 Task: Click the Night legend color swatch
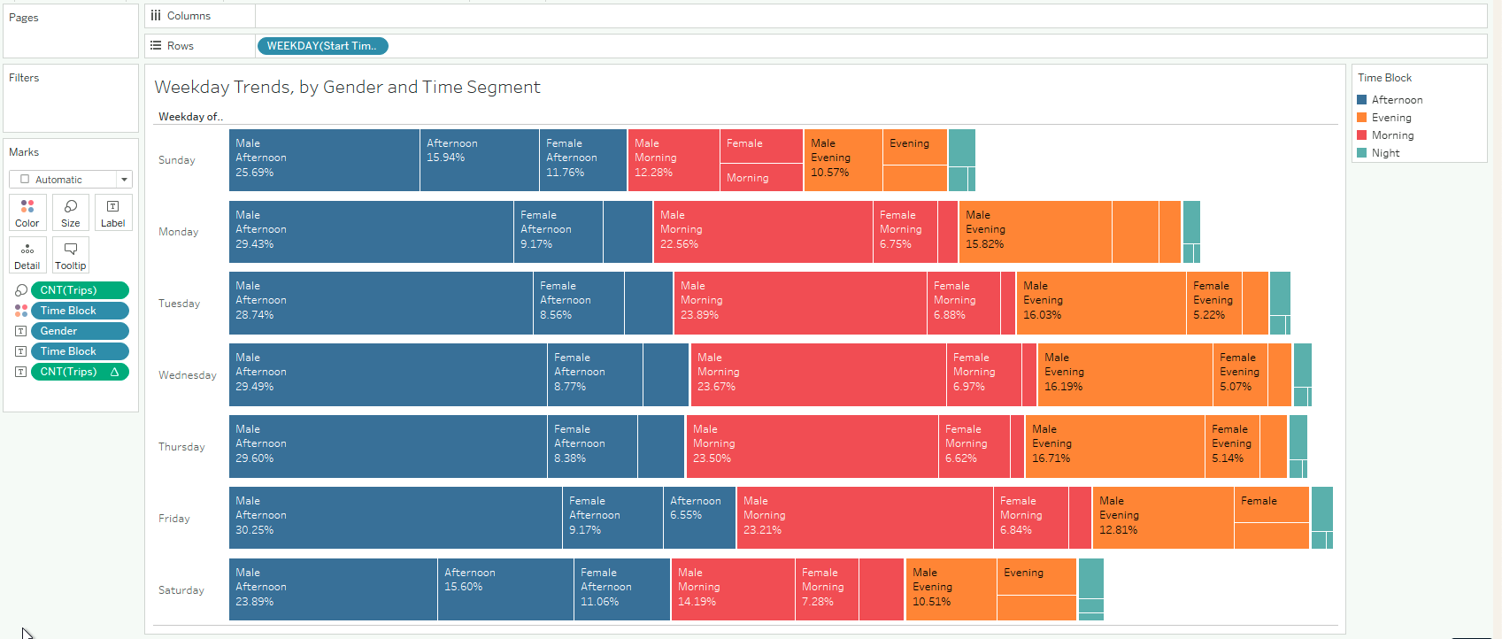[1362, 153]
